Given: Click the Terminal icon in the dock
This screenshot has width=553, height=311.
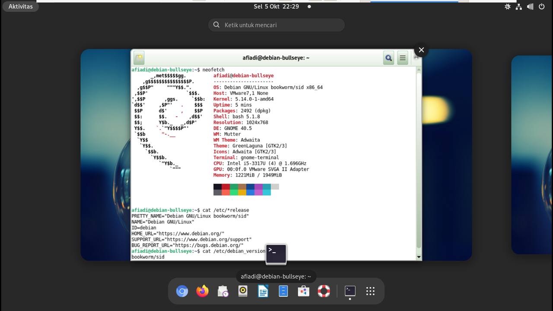Looking at the screenshot, I should coord(350,292).
